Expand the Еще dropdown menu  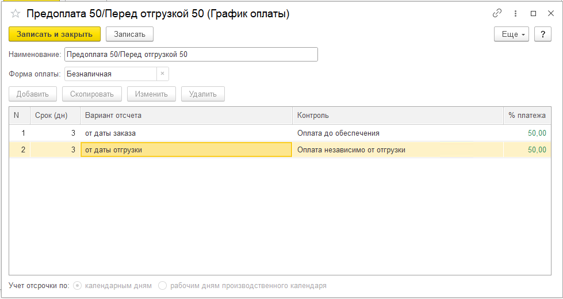511,34
